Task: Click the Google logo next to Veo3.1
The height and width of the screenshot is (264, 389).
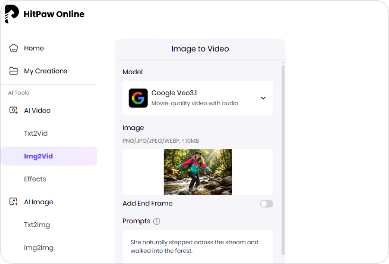Action: tap(138, 98)
